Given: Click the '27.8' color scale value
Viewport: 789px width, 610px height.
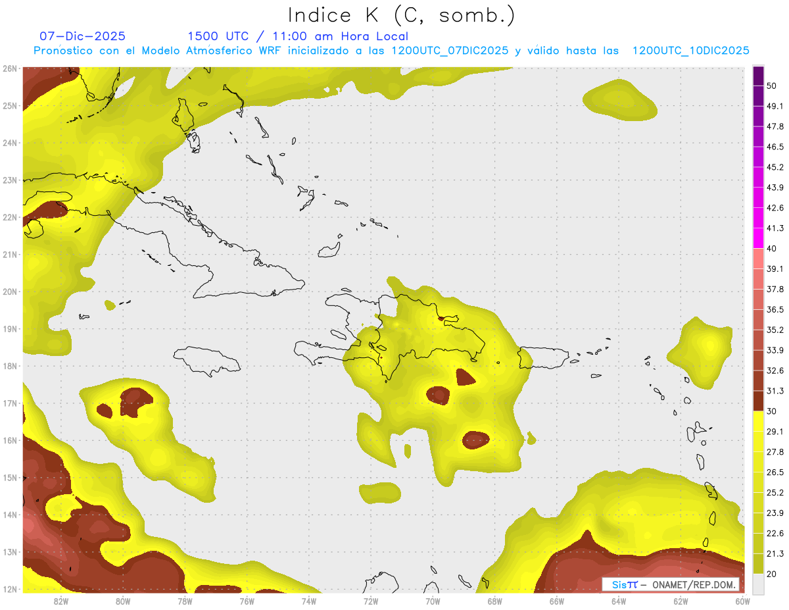Looking at the screenshot, I should (x=775, y=452).
